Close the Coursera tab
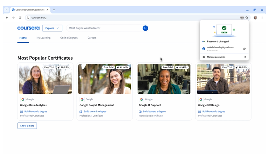The height and width of the screenshot is (155, 270). click(x=47, y=10)
